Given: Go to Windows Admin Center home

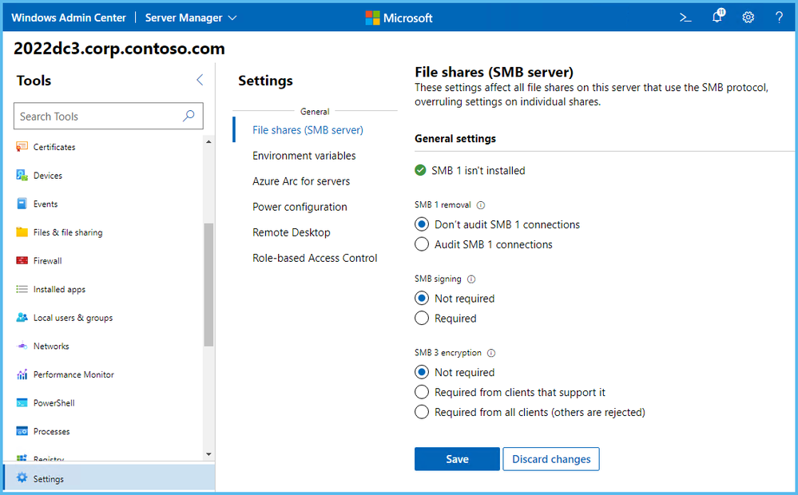Looking at the screenshot, I should point(68,18).
